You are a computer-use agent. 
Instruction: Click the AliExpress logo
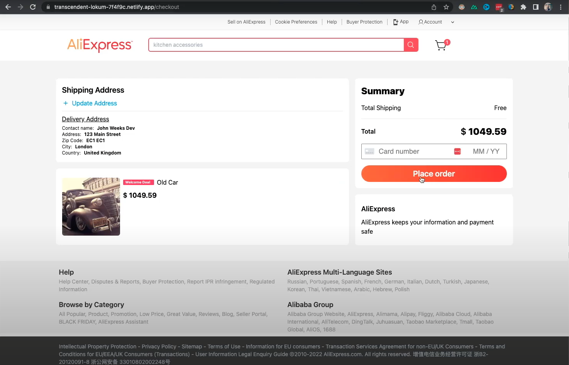100,45
